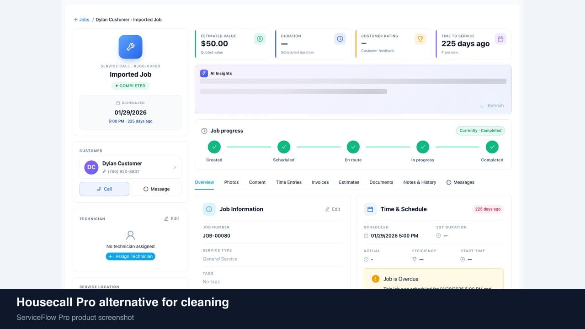Refresh AI Insights
Viewport: 585px width, 329px height.
tap(492, 106)
